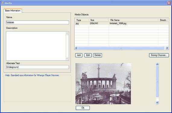Click the preview vertical scrollbar thumb
Viewport: 172px width, 113px height.
(157, 81)
